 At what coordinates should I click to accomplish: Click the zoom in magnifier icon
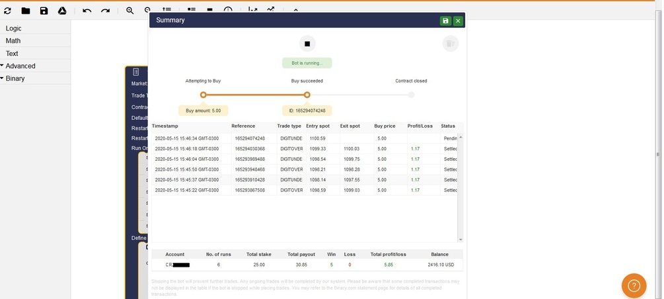tap(130, 11)
